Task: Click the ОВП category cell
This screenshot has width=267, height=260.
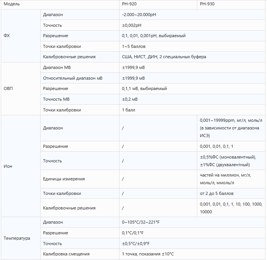Action: tap(21, 89)
